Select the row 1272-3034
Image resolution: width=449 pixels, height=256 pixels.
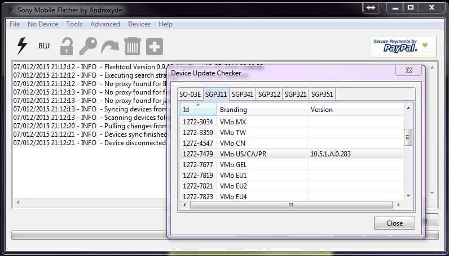(x=292, y=122)
